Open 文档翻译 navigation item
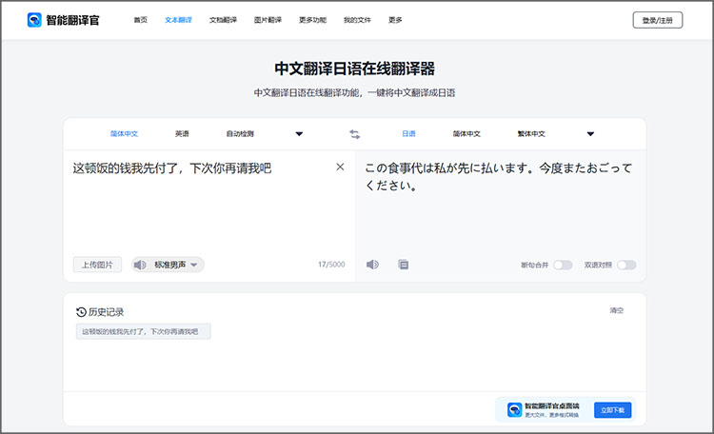The height and width of the screenshot is (434, 714). [223, 20]
